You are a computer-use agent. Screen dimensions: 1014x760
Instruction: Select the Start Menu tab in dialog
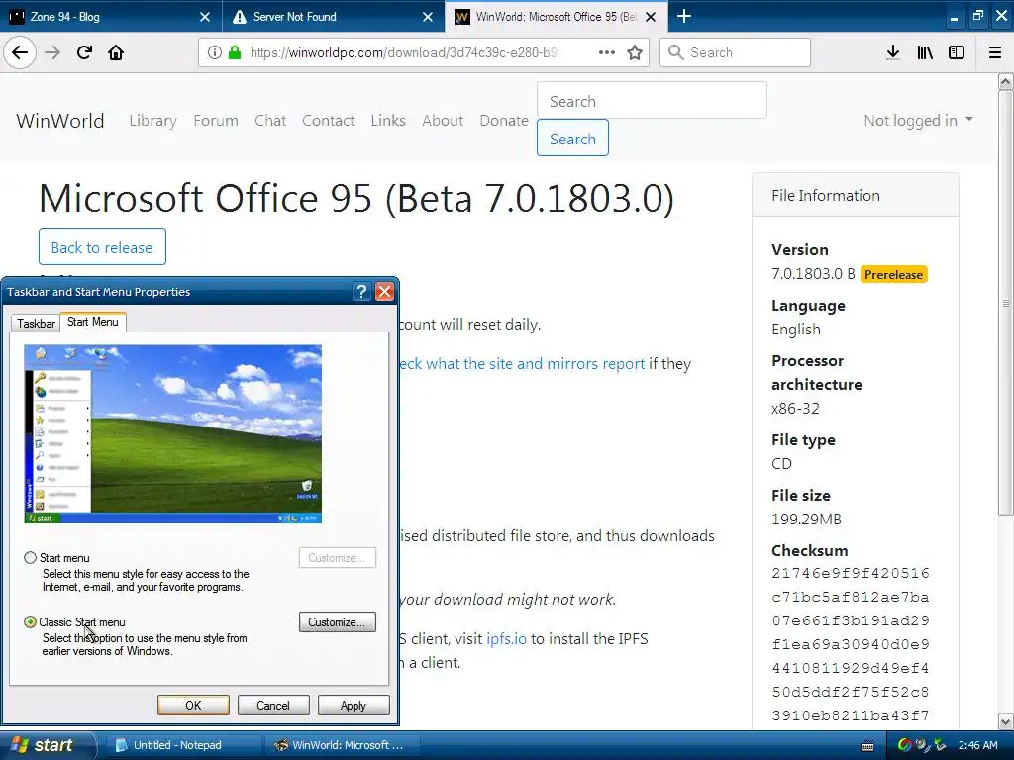tap(92, 322)
